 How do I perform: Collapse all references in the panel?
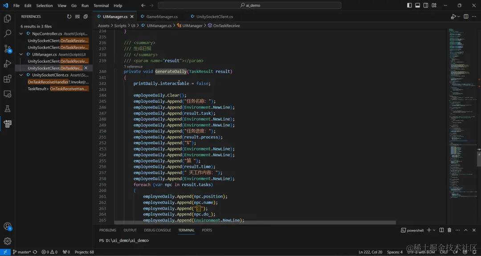pos(86,16)
